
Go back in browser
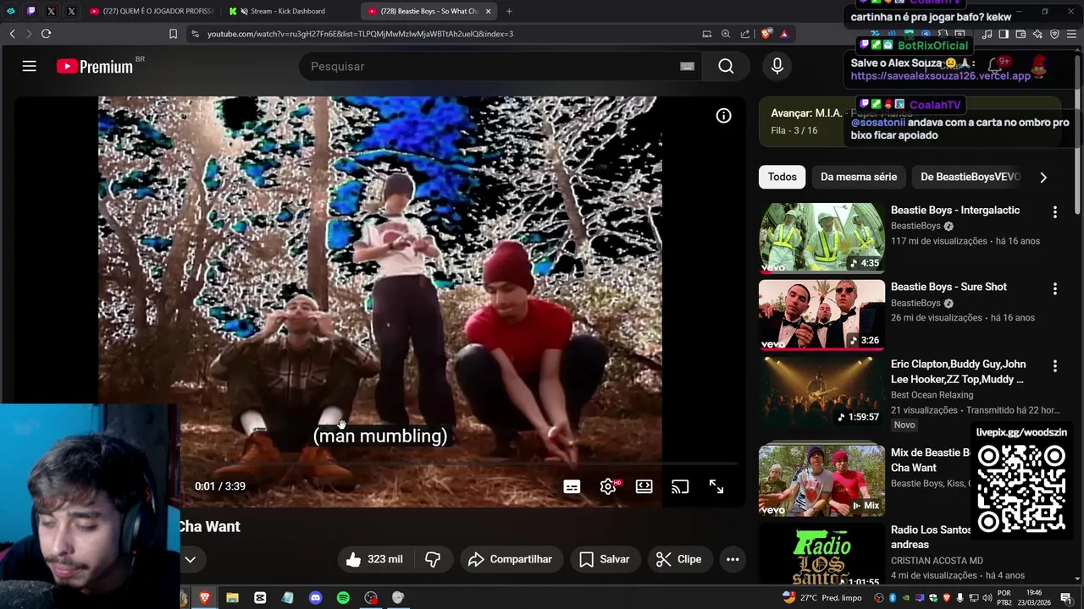pos(12,34)
